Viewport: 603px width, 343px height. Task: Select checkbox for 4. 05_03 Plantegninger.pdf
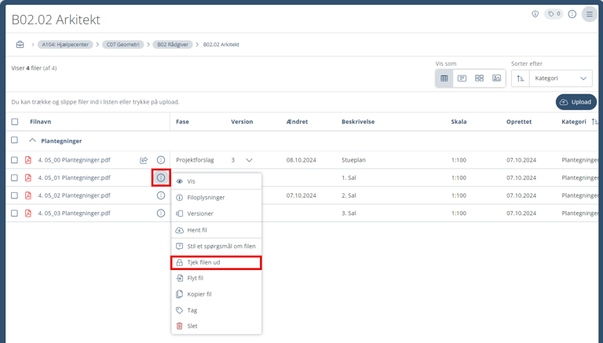15,213
